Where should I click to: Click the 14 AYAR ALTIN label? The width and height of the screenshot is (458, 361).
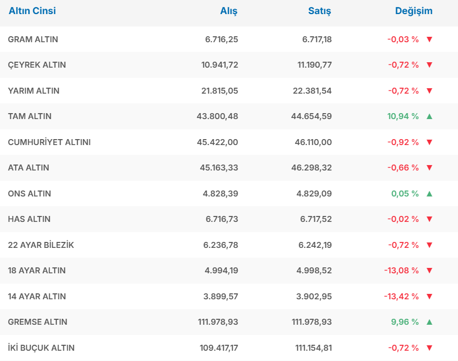coord(37,297)
